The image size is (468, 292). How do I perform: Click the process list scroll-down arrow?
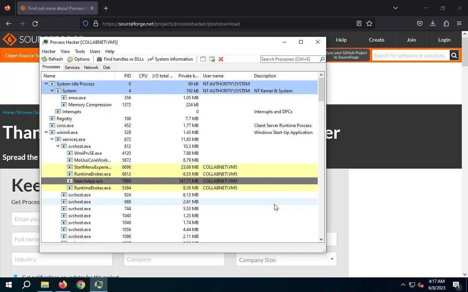pos(321,239)
